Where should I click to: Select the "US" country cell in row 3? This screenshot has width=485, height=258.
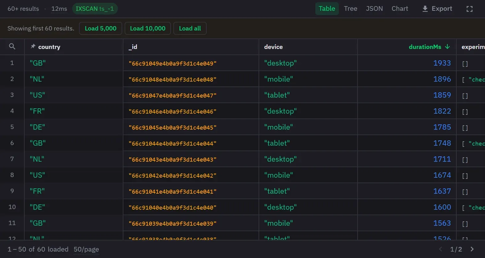74,95
